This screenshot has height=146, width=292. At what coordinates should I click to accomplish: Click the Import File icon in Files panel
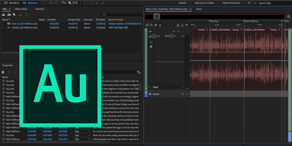coord(9,14)
